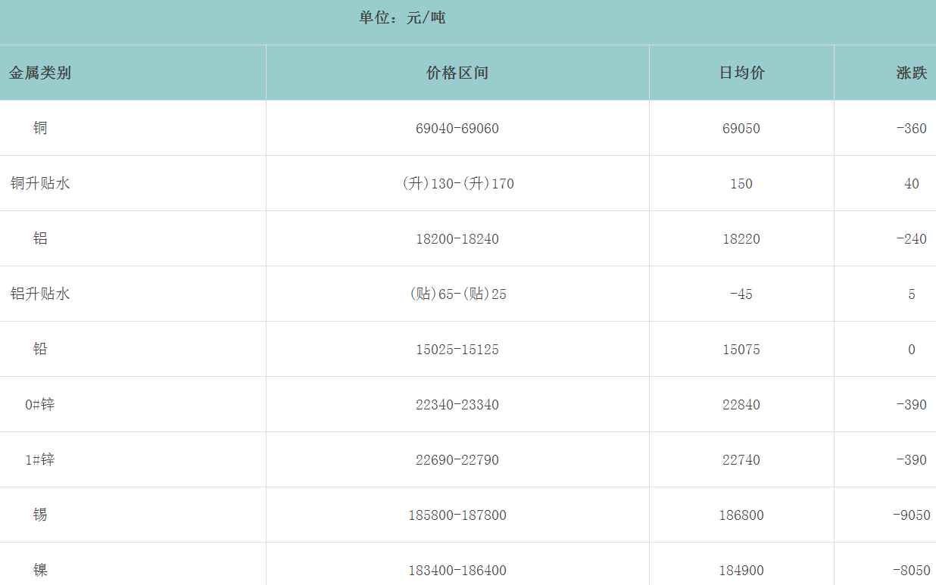This screenshot has width=936, height=585.
Task: Click the 金属类别 column header
Action: pos(40,73)
